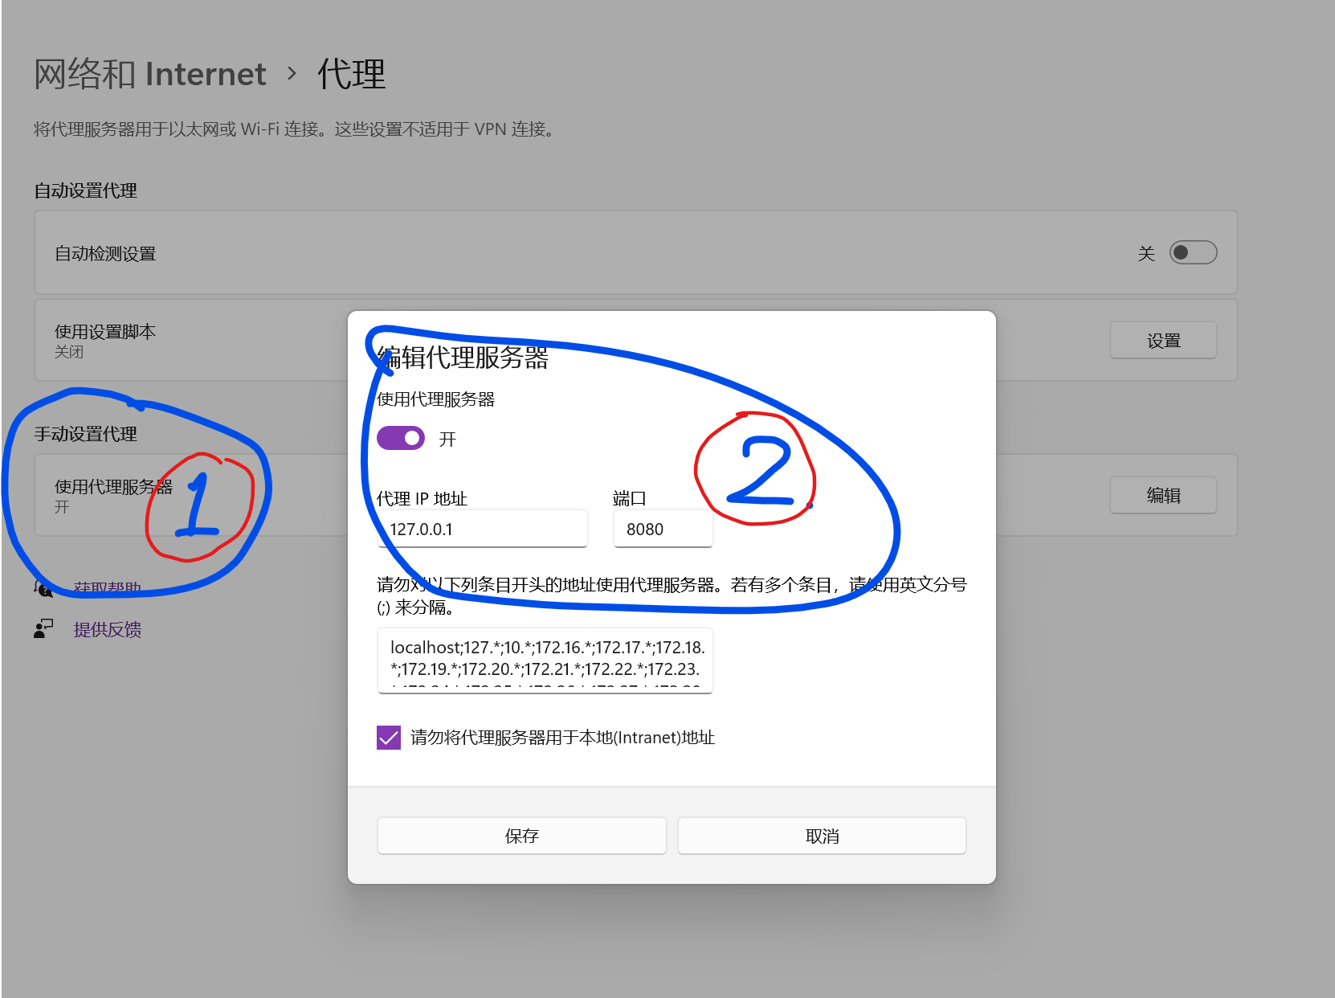Click the proxy exceptions list text box
Viewport: 1335px width, 998px height.
click(545, 660)
